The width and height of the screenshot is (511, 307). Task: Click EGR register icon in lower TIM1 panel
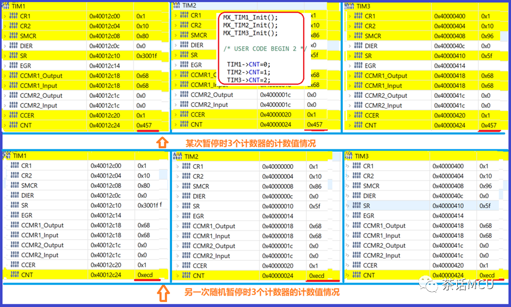tap(15, 215)
